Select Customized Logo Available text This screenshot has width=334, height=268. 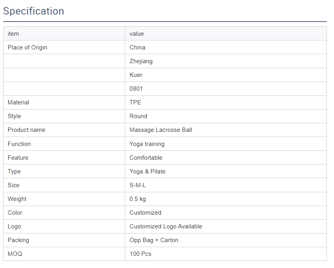[x=166, y=226]
